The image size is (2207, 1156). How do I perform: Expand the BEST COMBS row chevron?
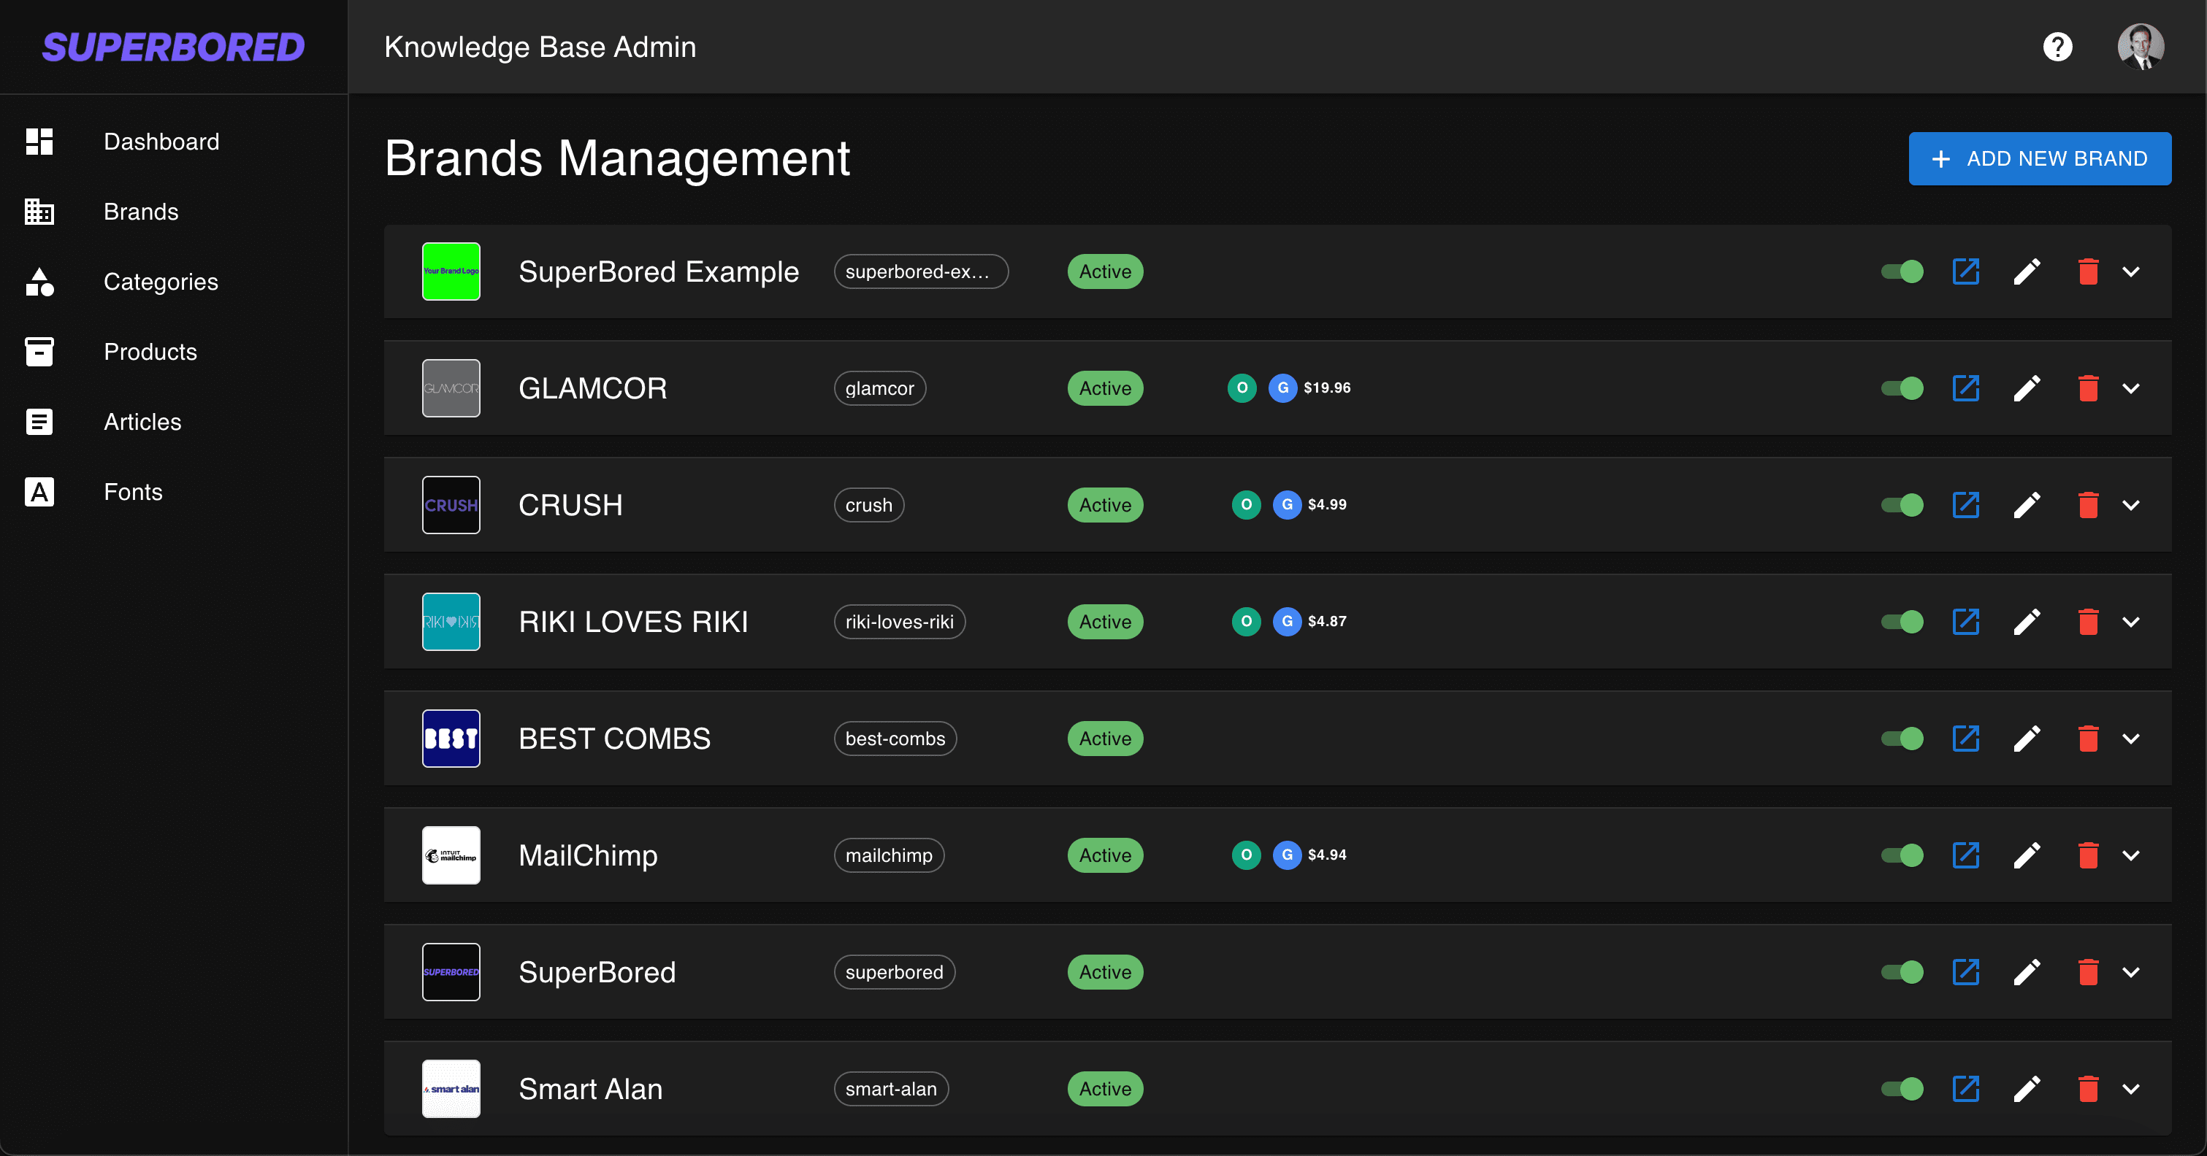pyautogui.click(x=2132, y=738)
